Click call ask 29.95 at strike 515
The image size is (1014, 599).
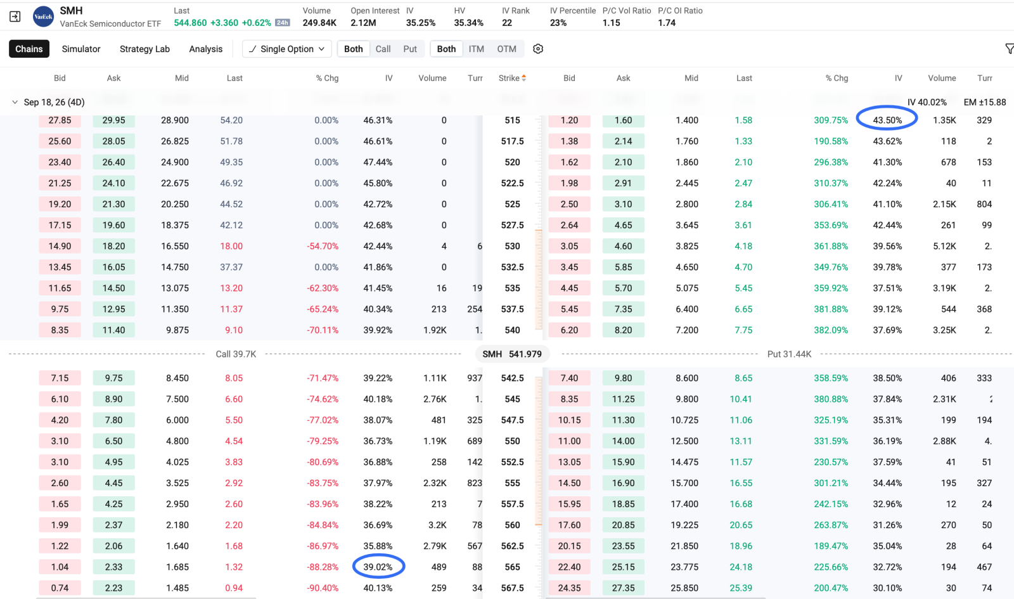pyautogui.click(x=113, y=120)
